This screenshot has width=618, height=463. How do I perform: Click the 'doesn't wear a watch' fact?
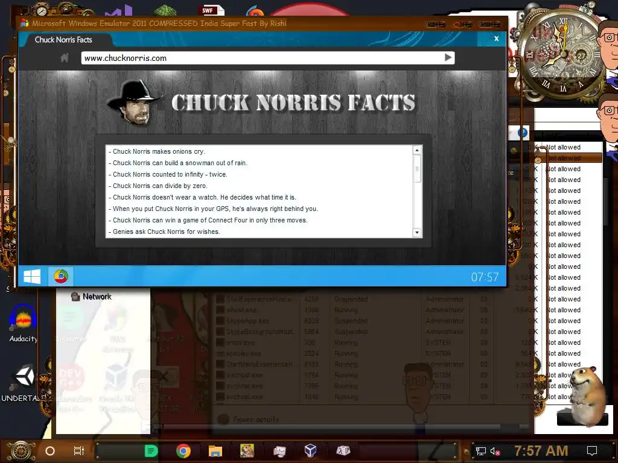202,197
